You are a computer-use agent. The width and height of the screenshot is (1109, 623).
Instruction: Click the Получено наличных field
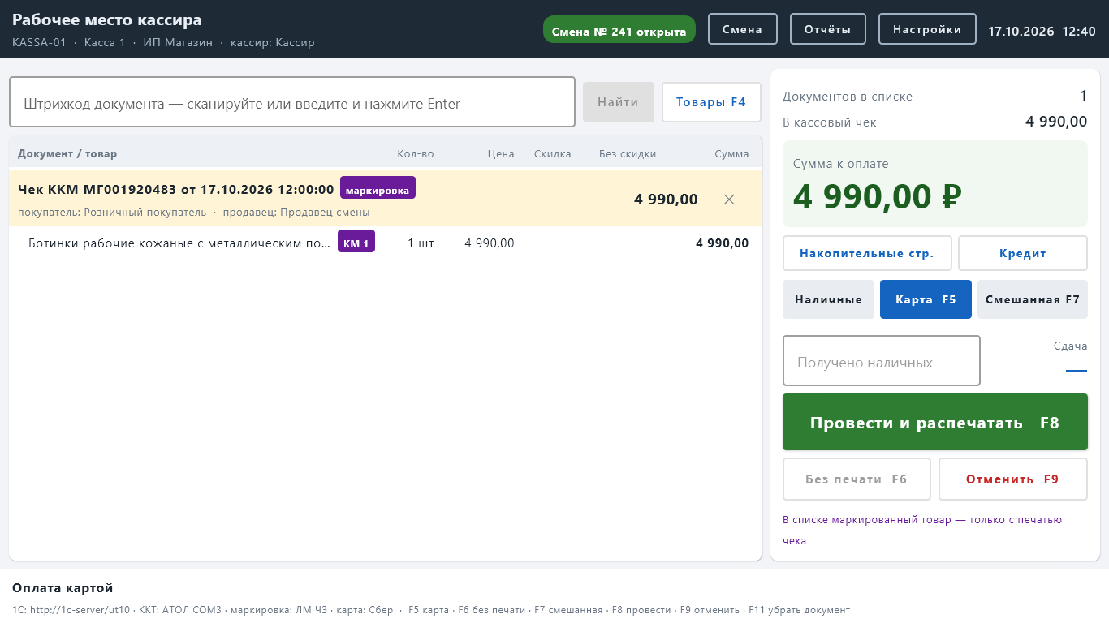[x=882, y=361]
